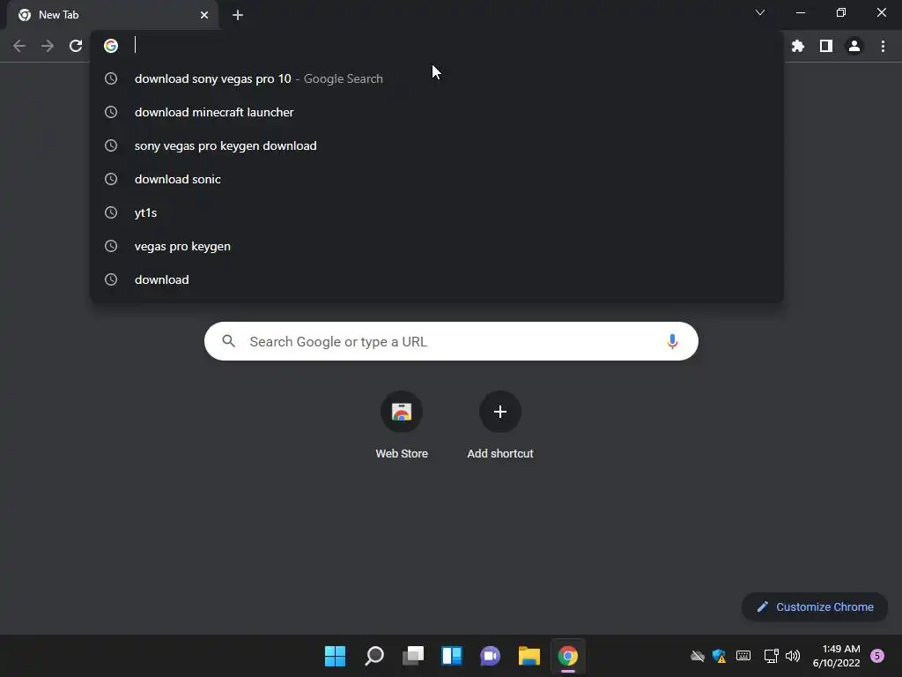
Task: Click the touch keyboard tray icon
Action: click(743, 656)
